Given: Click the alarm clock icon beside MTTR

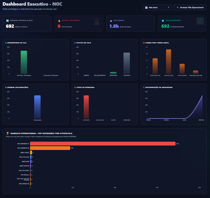Looking at the screenshot, I should click(x=111, y=21).
